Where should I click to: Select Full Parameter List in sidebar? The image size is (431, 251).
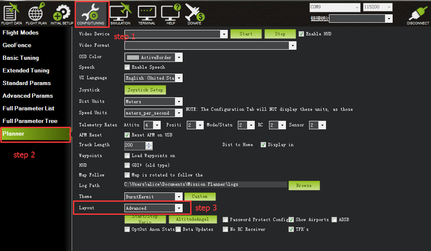tap(28, 108)
